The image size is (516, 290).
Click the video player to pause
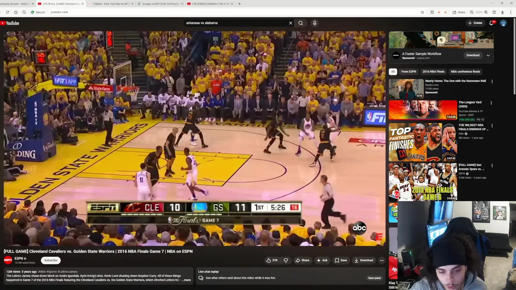click(x=195, y=139)
